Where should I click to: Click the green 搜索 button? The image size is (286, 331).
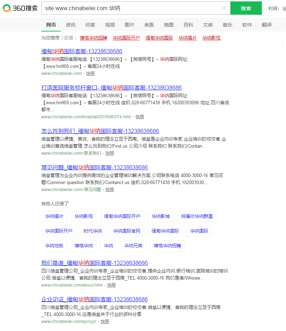[x=246, y=8]
